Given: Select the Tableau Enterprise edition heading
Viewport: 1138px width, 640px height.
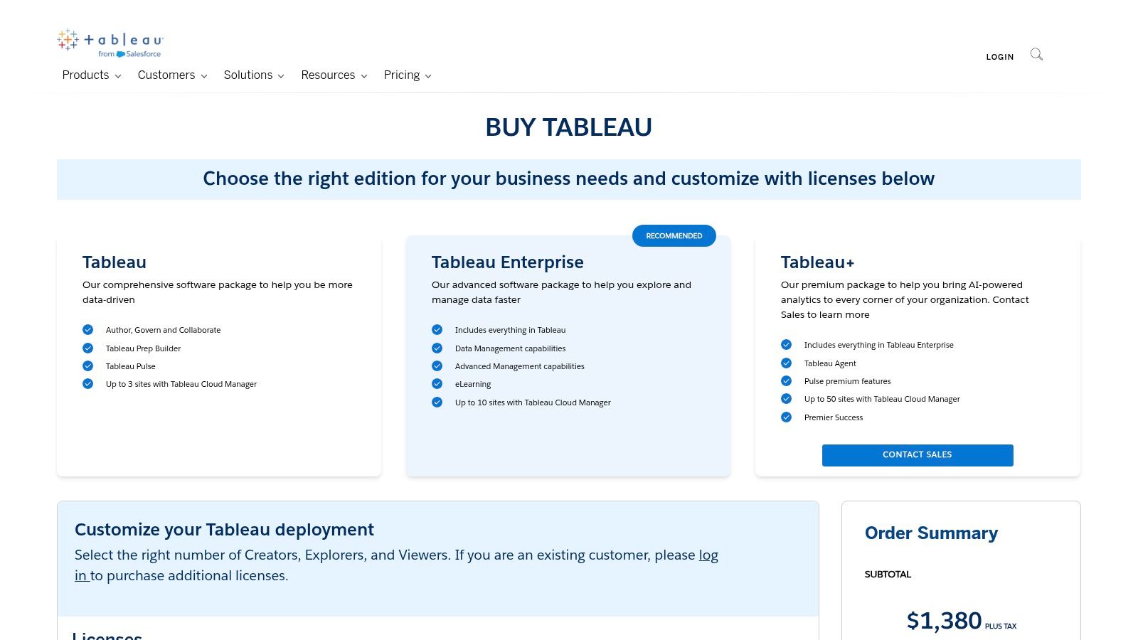Looking at the screenshot, I should point(508,262).
